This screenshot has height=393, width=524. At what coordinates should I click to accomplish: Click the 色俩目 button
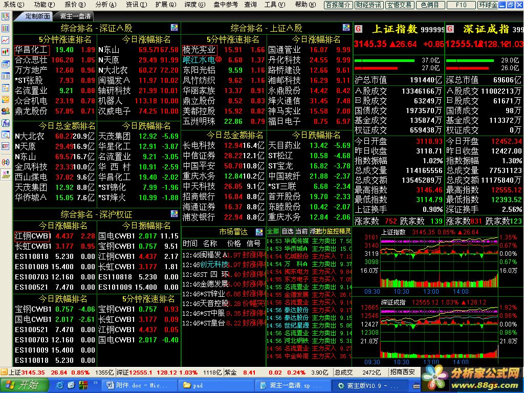tap(430, 5)
